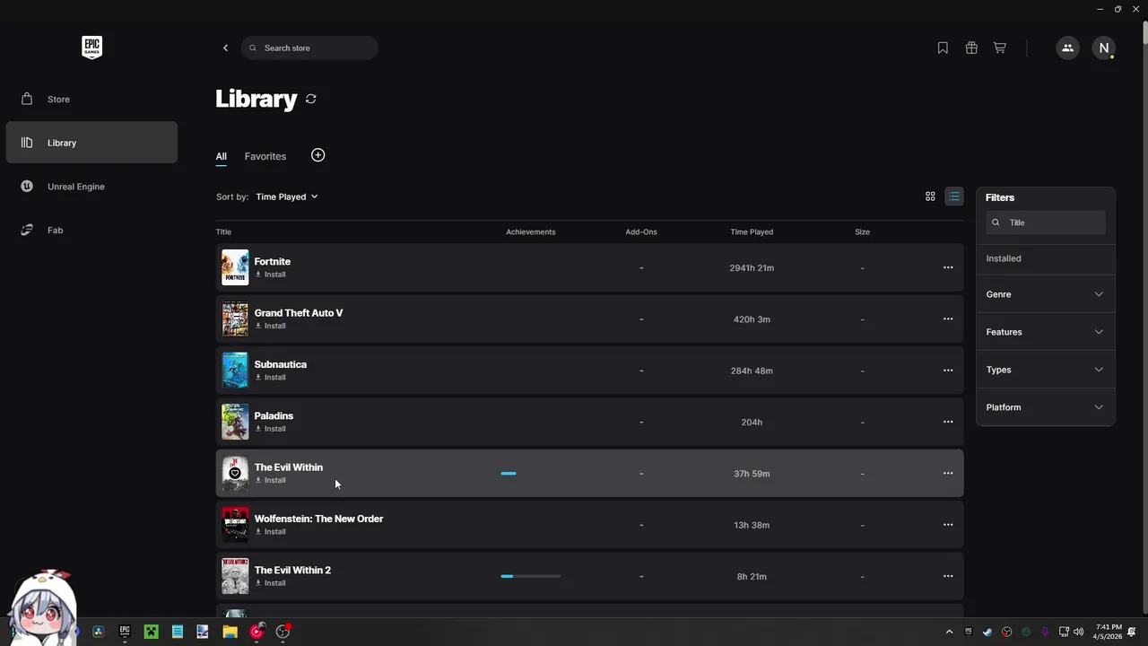Install The Evil Within

[x=271, y=480]
